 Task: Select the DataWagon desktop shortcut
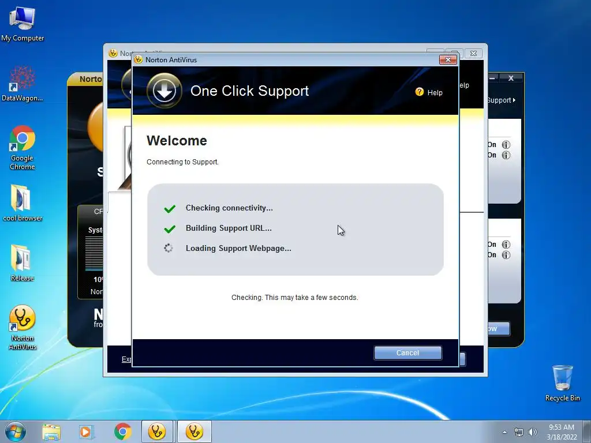pyautogui.click(x=23, y=84)
